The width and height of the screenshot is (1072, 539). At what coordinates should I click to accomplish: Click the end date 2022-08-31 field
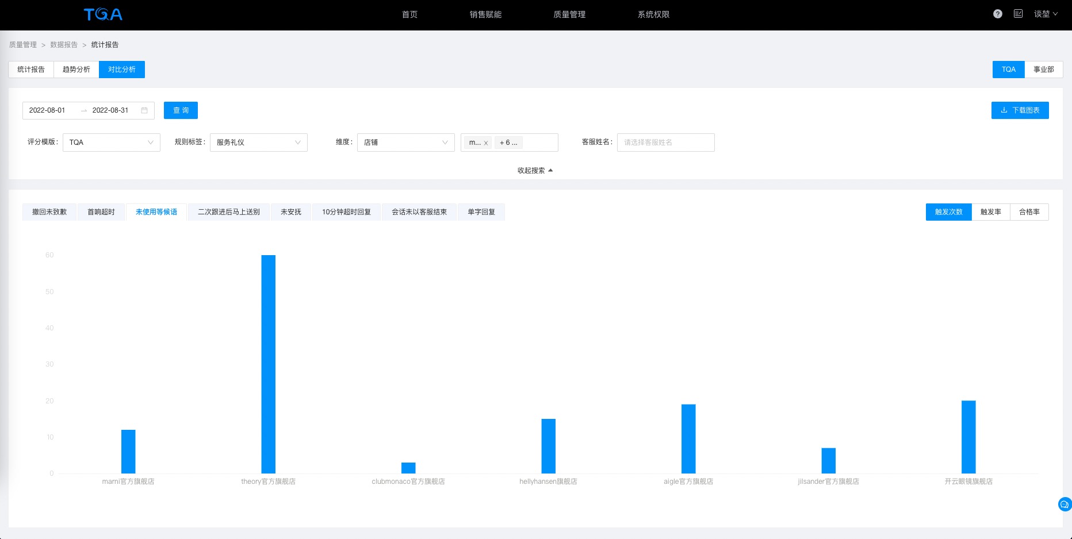[110, 110]
